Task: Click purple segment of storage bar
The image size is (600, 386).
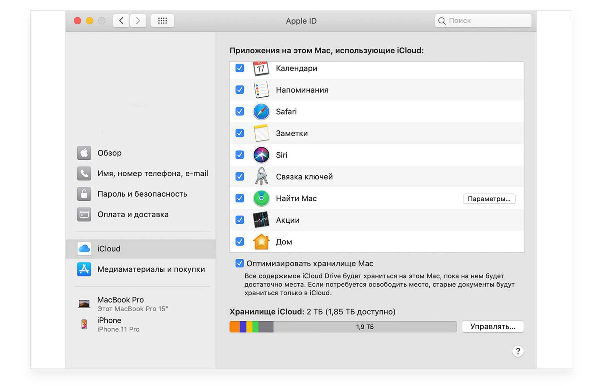Action: pos(243,327)
